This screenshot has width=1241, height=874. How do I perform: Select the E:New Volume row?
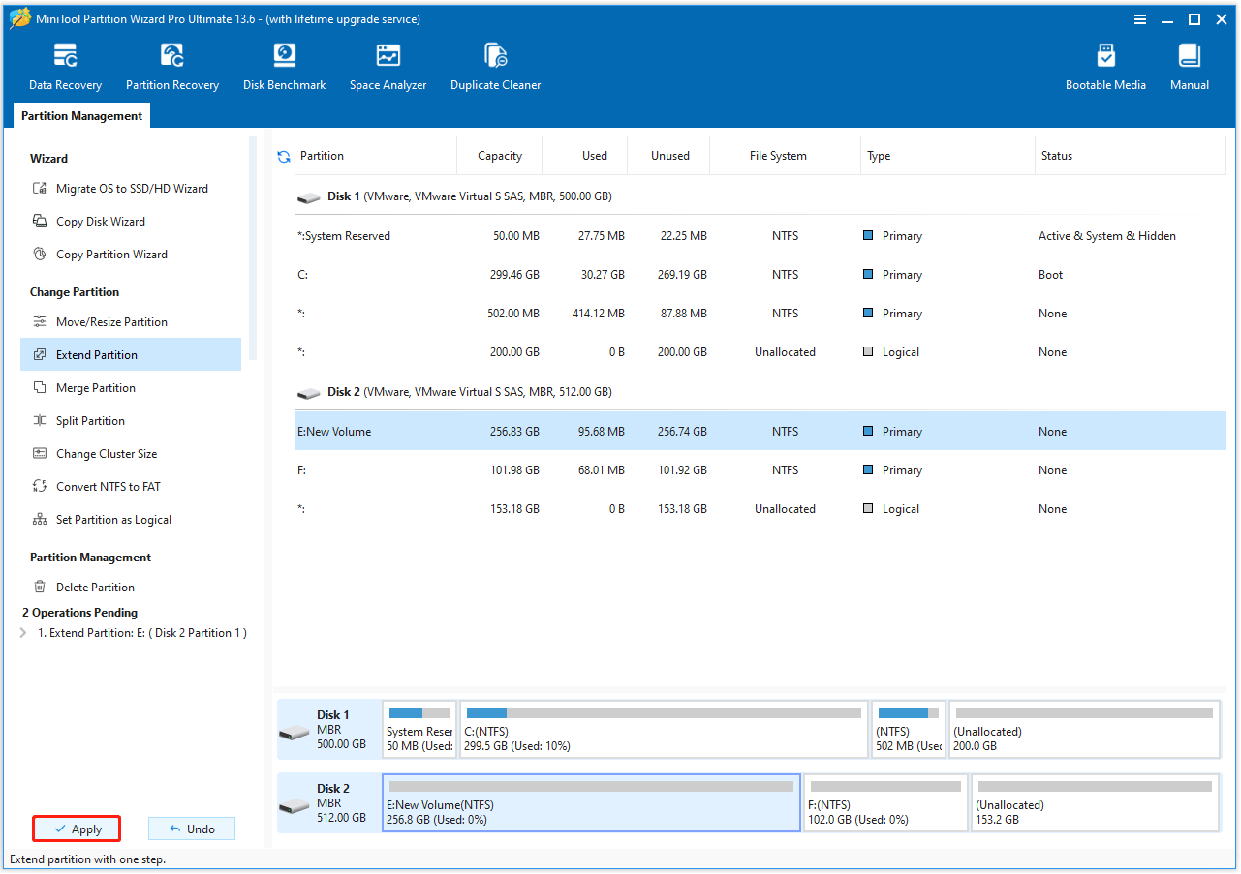pyautogui.click(x=760, y=432)
